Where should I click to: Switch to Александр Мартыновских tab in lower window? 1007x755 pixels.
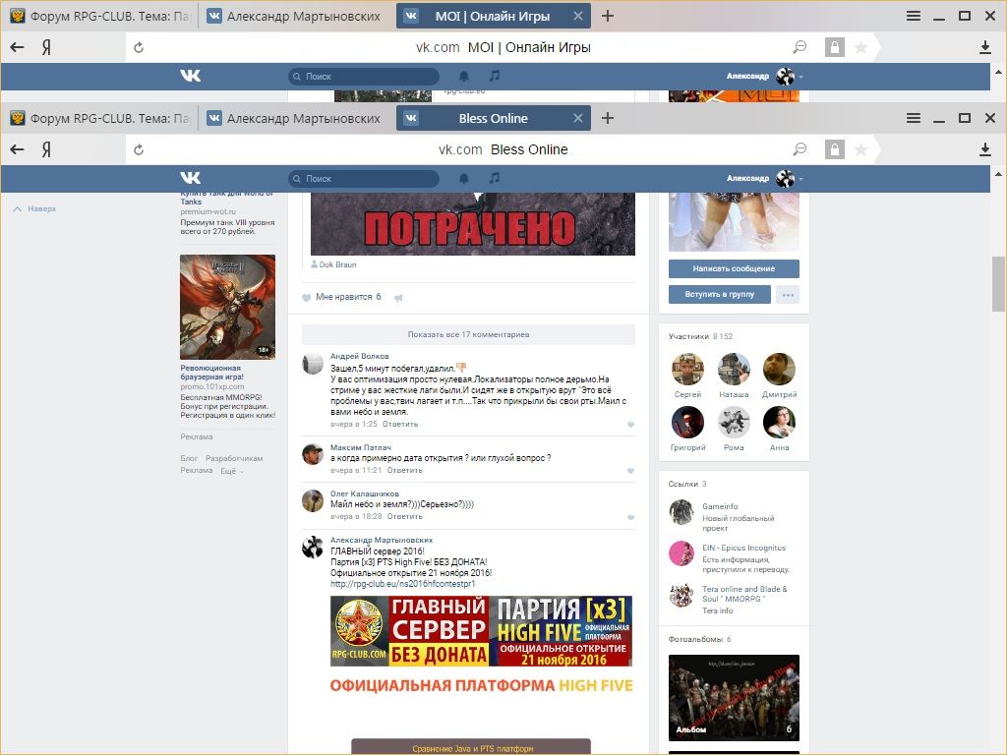295,118
